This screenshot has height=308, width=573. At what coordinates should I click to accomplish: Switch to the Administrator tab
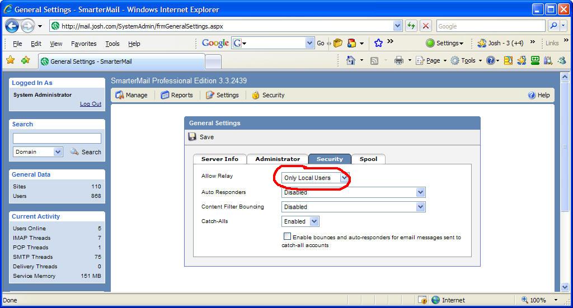[x=278, y=159]
